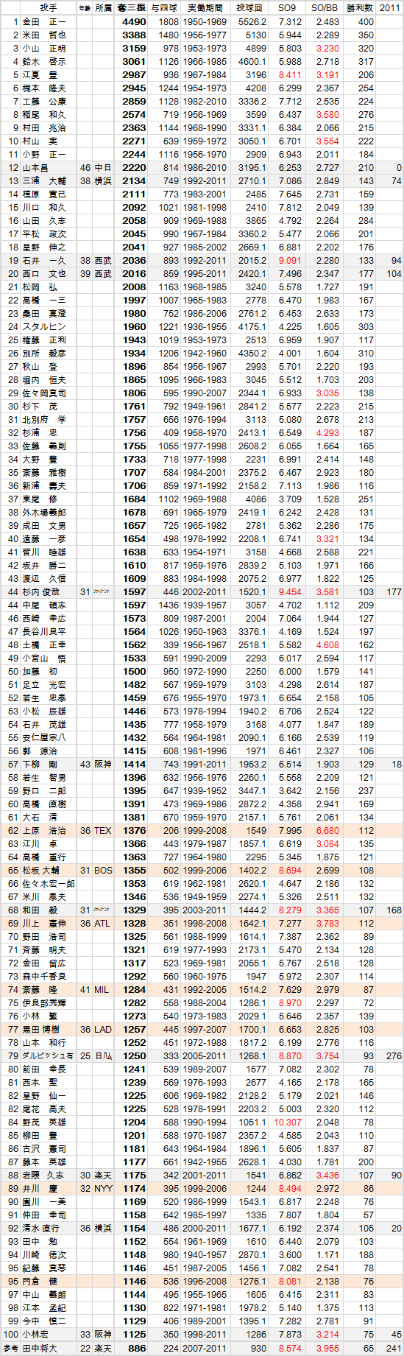
Task: Click the 実働期間 column header
Action: [205, 8]
